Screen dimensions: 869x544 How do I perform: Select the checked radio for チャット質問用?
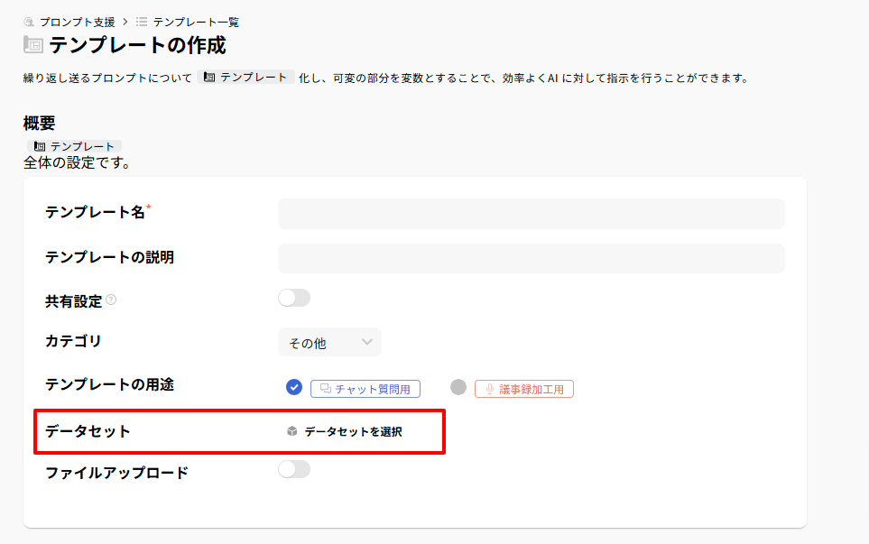(293, 388)
